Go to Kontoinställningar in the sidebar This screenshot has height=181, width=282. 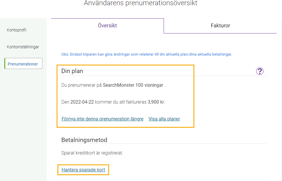click(x=23, y=47)
